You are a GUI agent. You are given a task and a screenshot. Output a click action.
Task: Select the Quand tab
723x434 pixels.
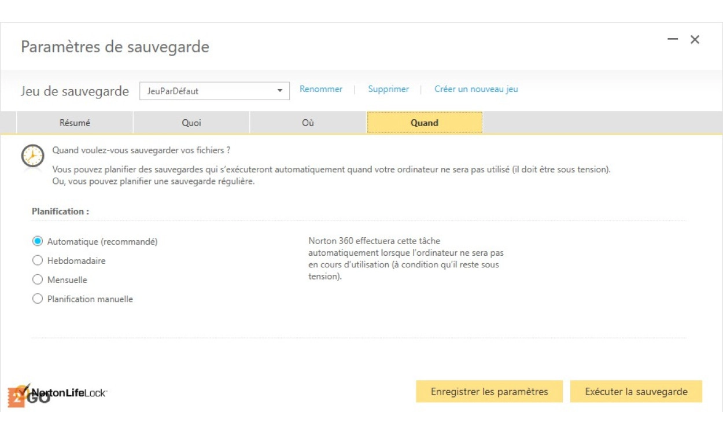click(x=425, y=123)
